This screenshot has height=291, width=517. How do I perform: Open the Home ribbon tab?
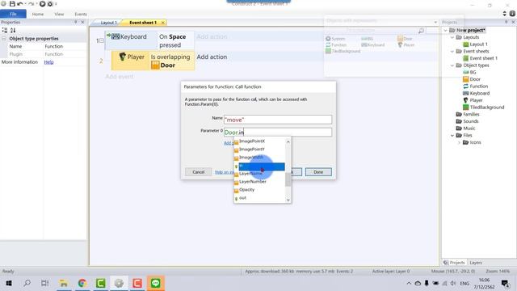pos(38,15)
